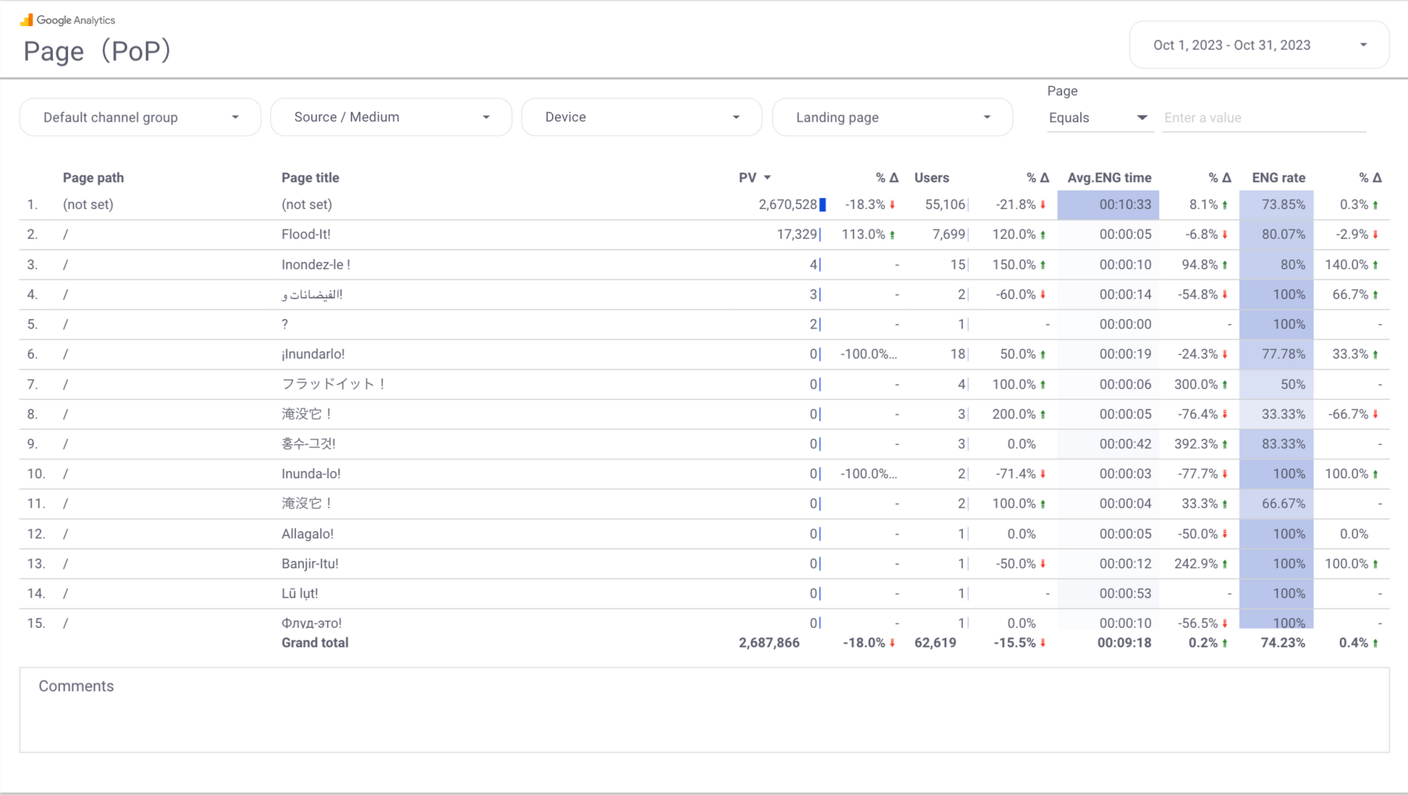Click green arrow beside Grand total ENG rate
Viewport: 1408px width, 795px height.
click(1375, 643)
